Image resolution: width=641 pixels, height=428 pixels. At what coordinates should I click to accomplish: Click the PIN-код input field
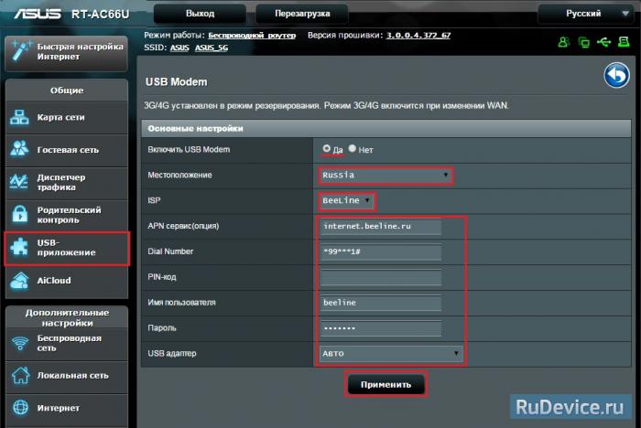tap(381, 277)
